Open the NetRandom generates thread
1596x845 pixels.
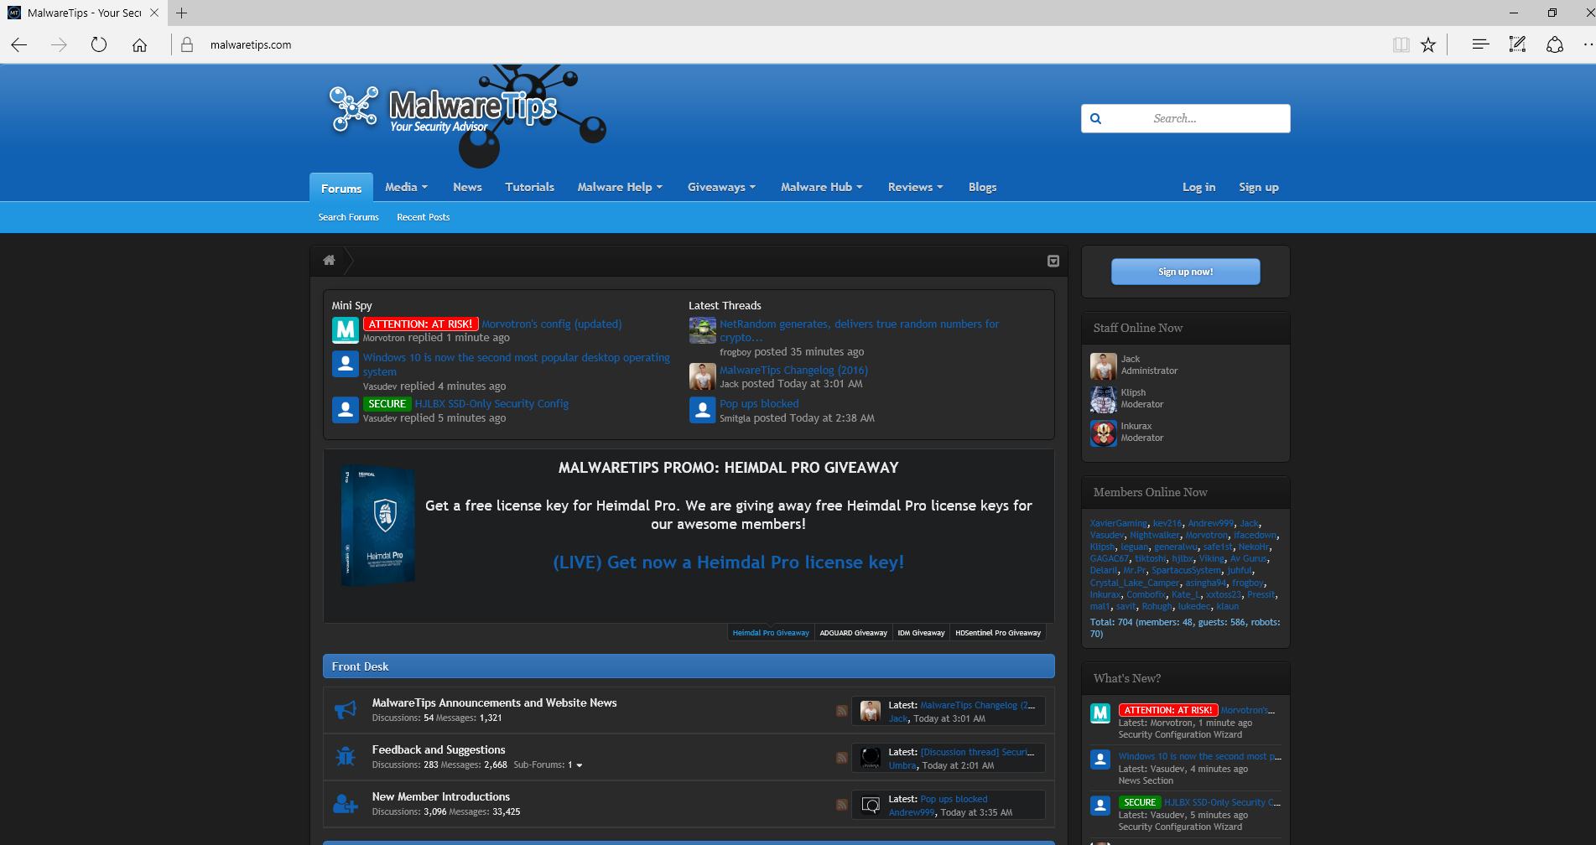click(859, 330)
